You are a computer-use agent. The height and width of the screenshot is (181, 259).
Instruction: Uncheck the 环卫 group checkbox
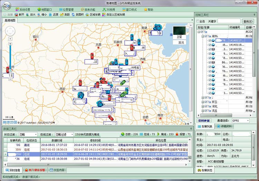[206, 102]
